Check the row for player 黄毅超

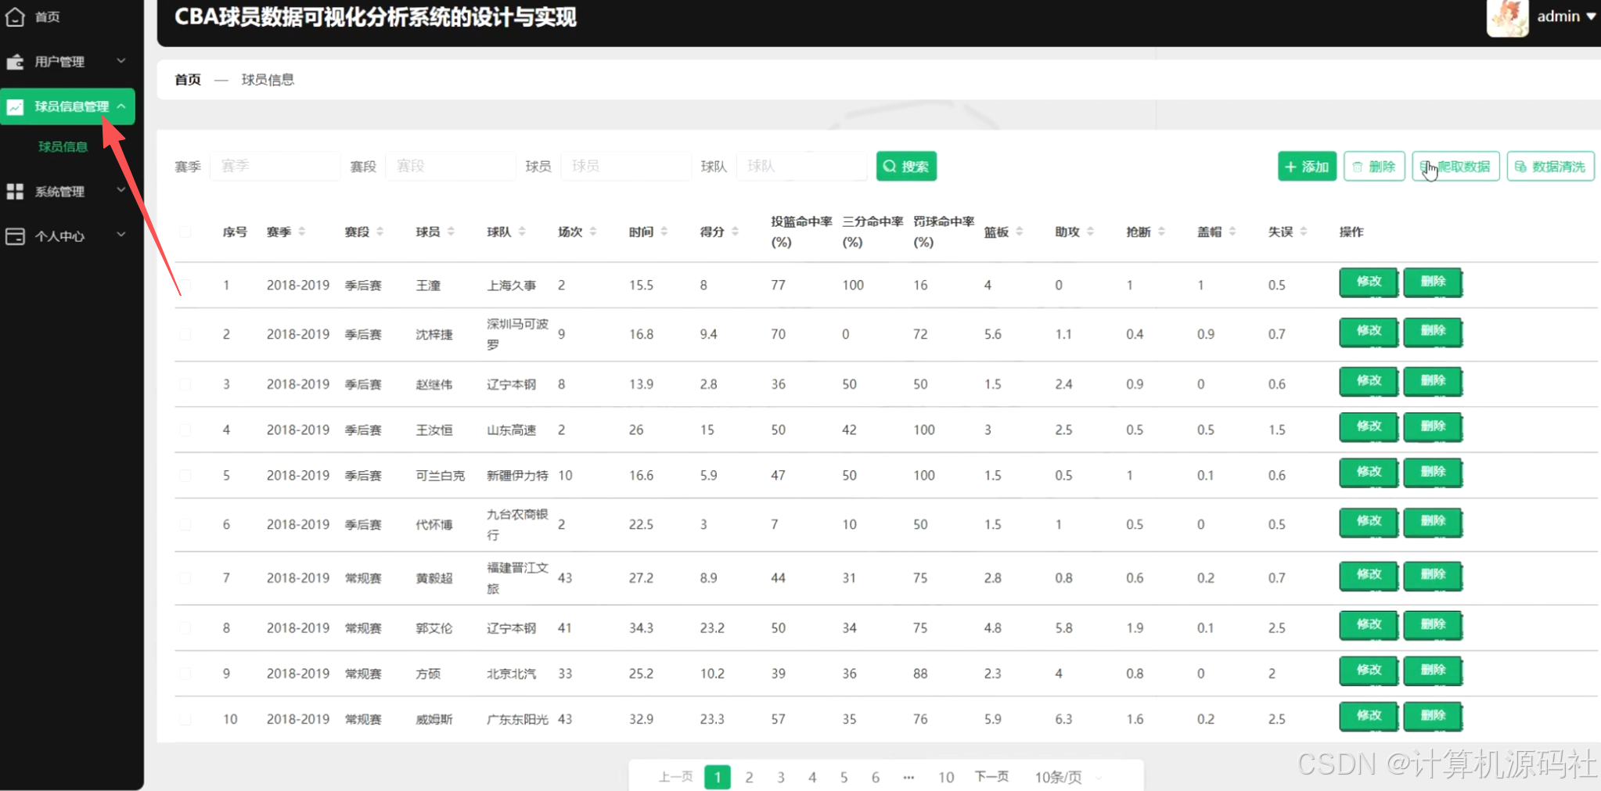point(185,578)
